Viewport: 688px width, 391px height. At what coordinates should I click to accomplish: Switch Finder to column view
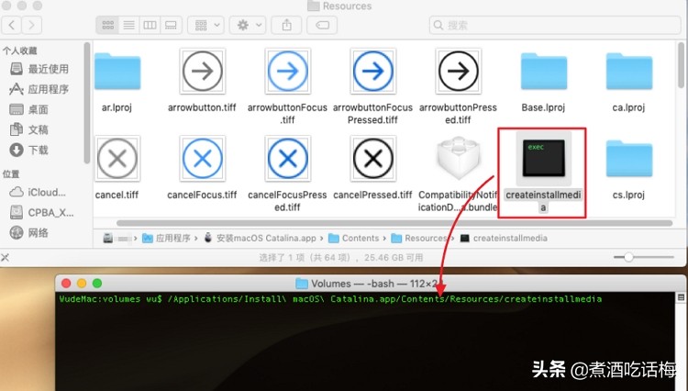coord(150,25)
